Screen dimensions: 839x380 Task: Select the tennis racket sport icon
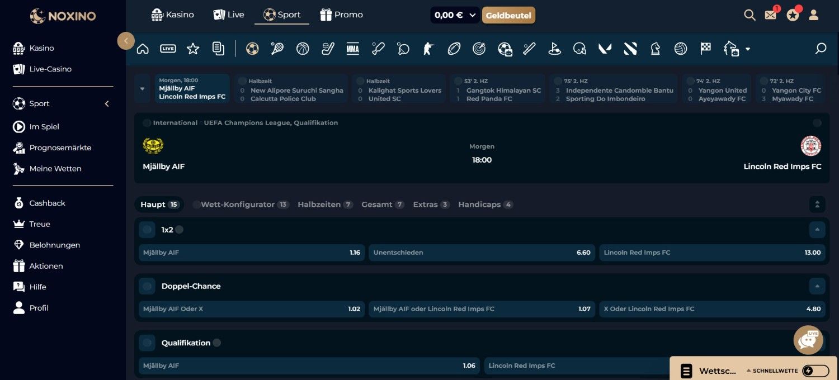[277, 49]
